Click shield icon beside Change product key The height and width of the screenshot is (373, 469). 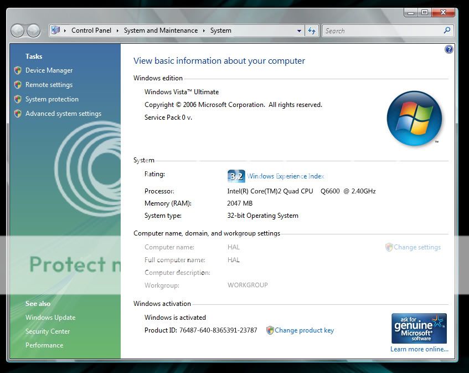[270, 330]
